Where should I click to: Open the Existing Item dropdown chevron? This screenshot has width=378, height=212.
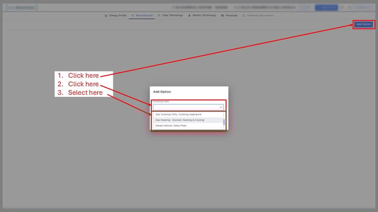coord(221,107)
